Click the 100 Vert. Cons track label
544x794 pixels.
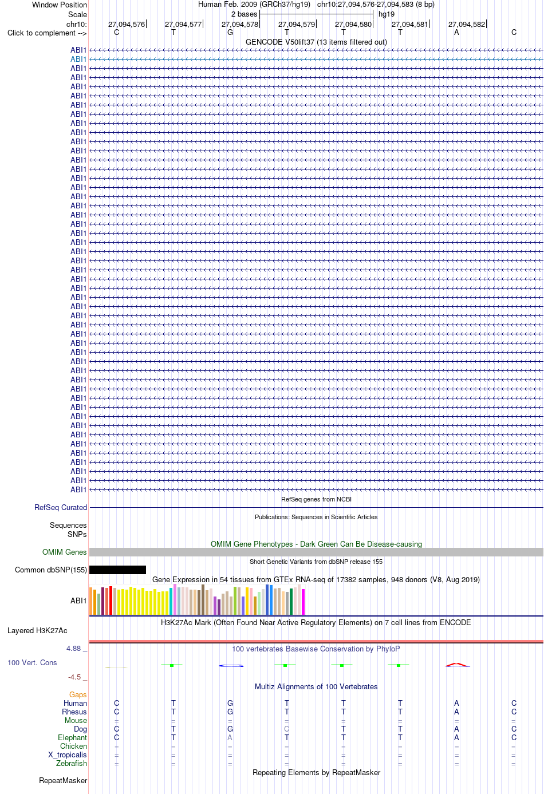pyautogui.click(x=32, y=662)
